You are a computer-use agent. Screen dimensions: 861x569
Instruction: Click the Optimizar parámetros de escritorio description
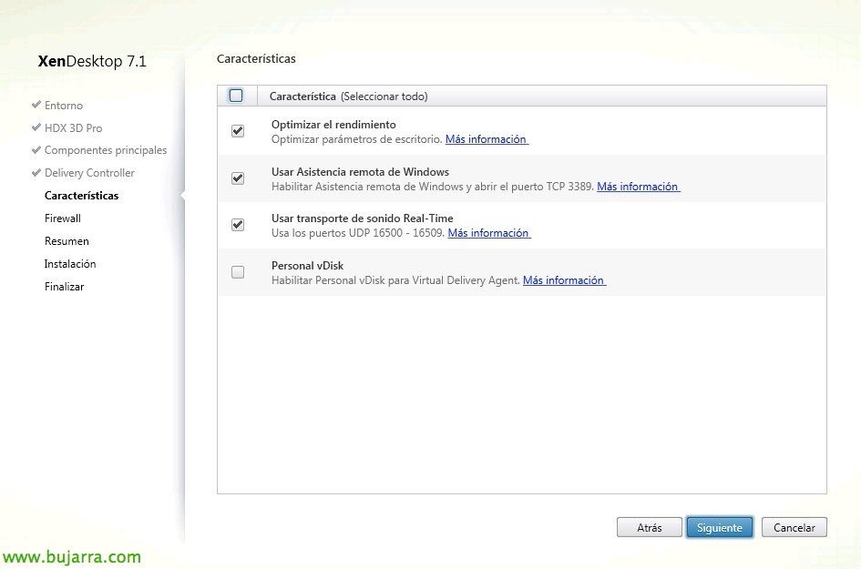357,139
